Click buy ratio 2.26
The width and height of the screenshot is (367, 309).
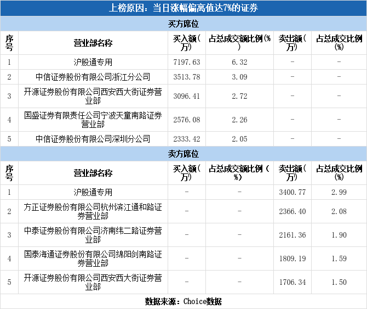(239, 120)
